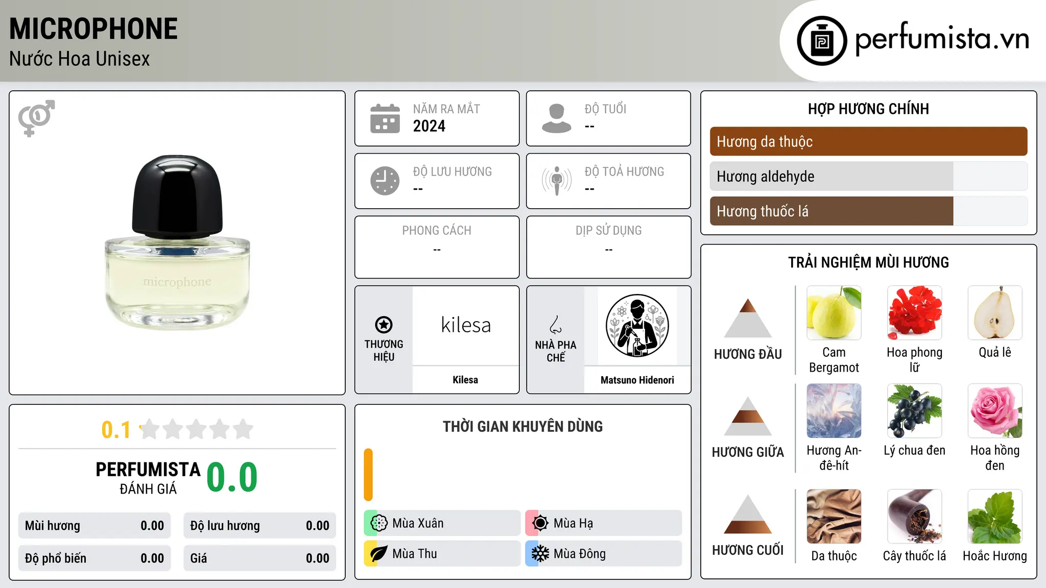Click the Mùi hương 0.00 score cell
This screenshot has height=588, width=1046.
pyautogui.click(x=94, y=526)
